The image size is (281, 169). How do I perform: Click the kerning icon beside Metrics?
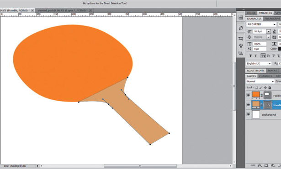click(249, 37)
